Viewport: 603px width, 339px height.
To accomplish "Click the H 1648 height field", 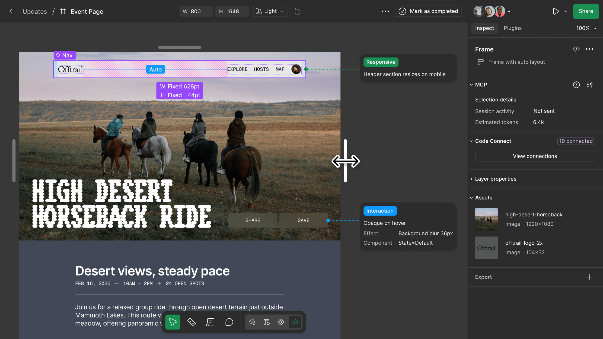I will point(232,11).
